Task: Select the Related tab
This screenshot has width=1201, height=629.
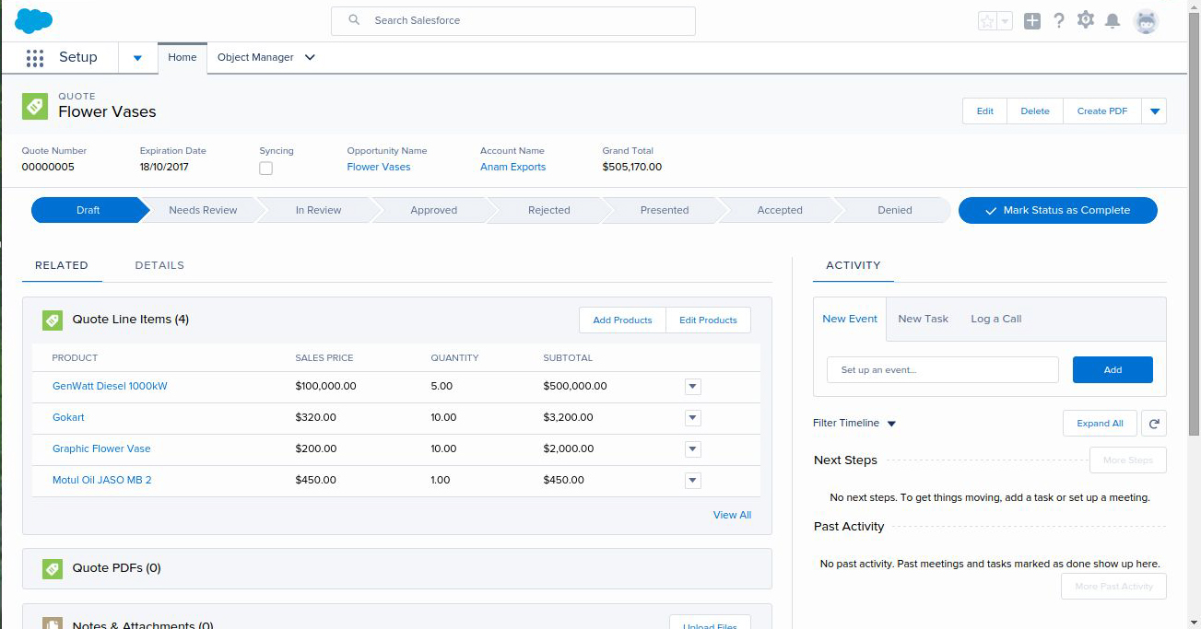Action: coord(62,265)
